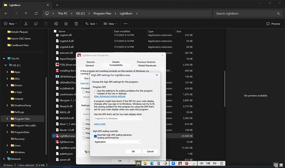This screenshot has height=168, width=285.
Task: Switch to details view icon in status bar
Action: click(x=276, y=165)
